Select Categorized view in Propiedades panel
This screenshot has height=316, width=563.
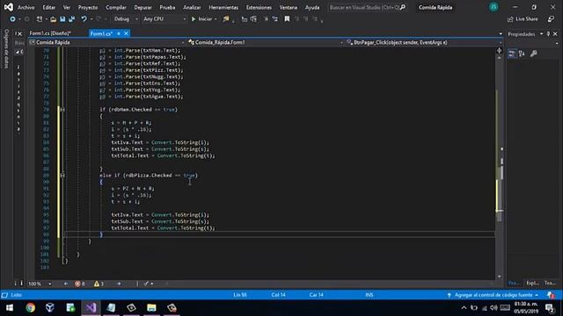(512, 54)
